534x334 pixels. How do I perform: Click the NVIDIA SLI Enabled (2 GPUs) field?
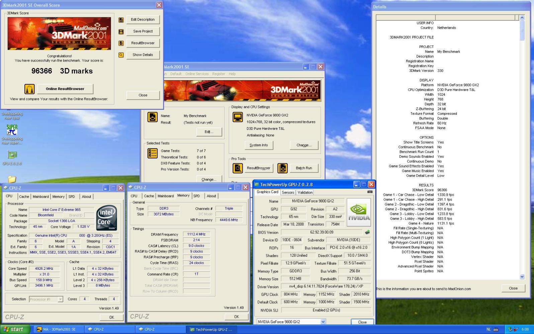pyautogui.click(x=326, y=310)
